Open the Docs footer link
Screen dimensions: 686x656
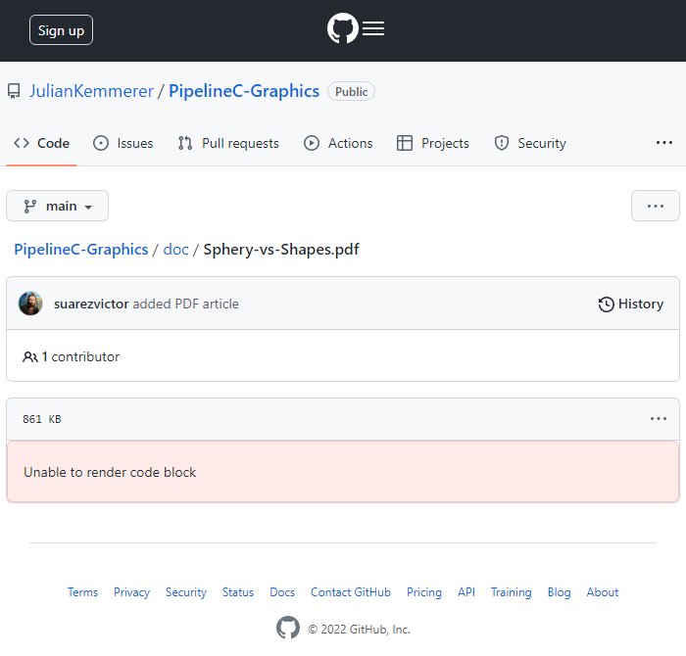(282, 592)
